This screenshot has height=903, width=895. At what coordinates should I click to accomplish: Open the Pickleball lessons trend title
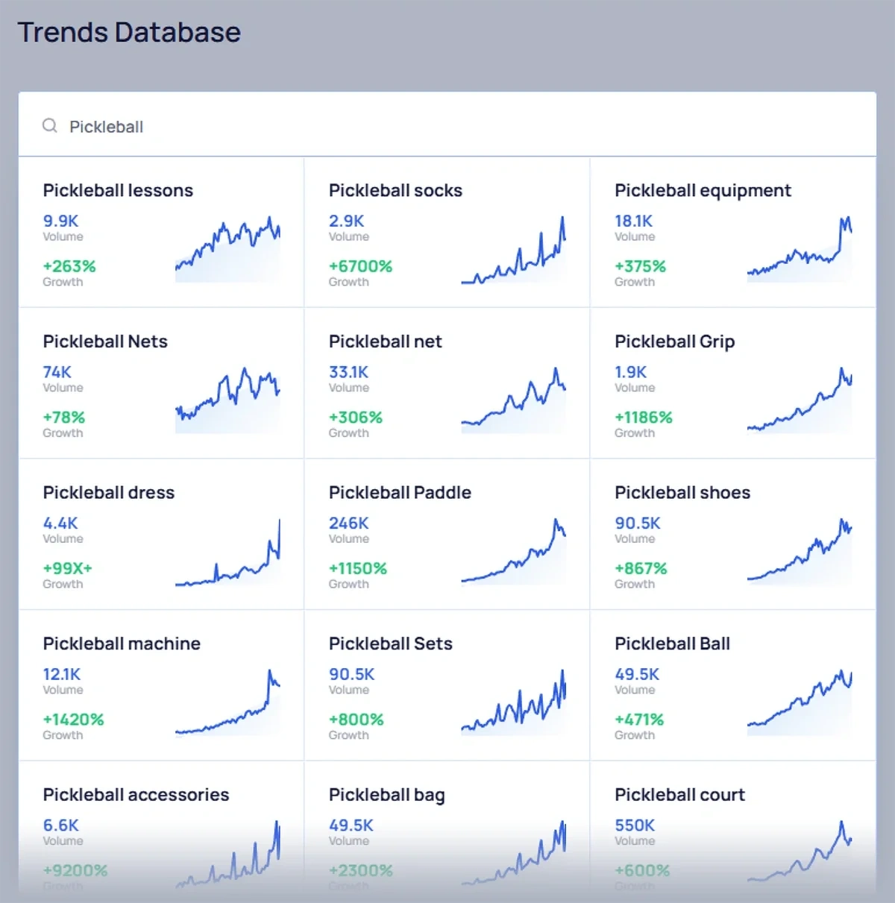(x=118, y=191)
